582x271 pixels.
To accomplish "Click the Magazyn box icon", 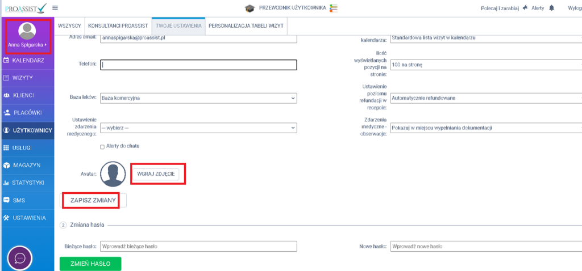I will point(6,165).
